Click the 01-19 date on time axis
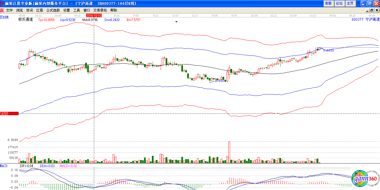The height and width of the screenshot is (190, 380). [x=234, y=16]
